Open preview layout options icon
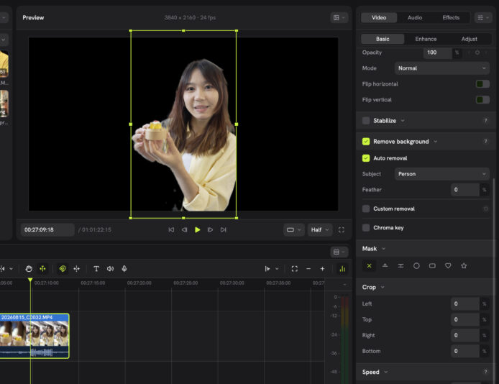Viewport: 499px width, 384px height. pos(339,17)
